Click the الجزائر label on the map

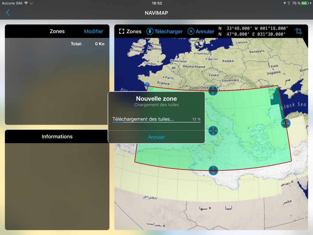click(150, 197)
